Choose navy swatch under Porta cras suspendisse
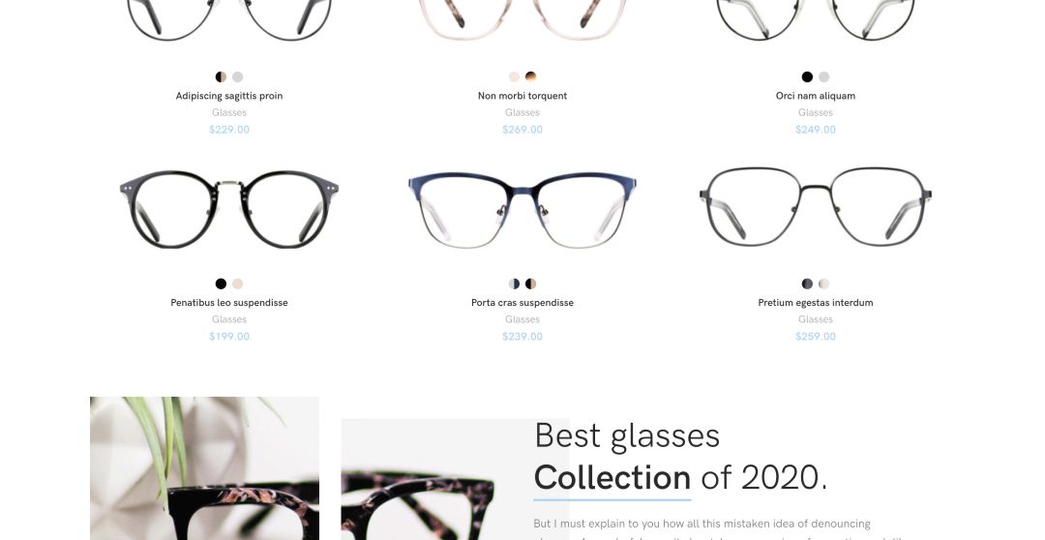Image resolution: width=1045 pixels, height=540 pixels. pos(514,284)
